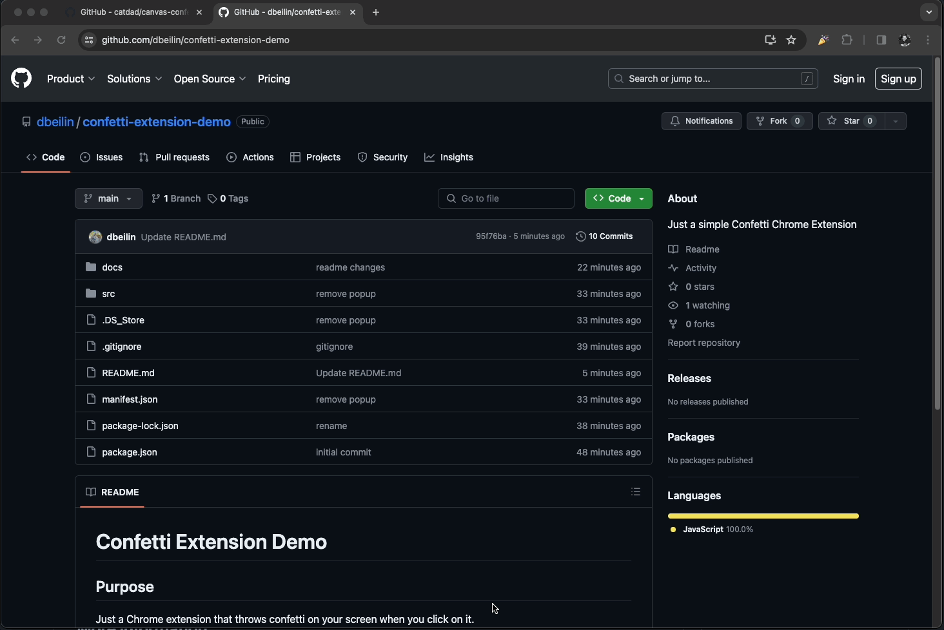Click dbeilin's commit author avatar
Screen dimensions: 944x630
[x=95, y=237]
